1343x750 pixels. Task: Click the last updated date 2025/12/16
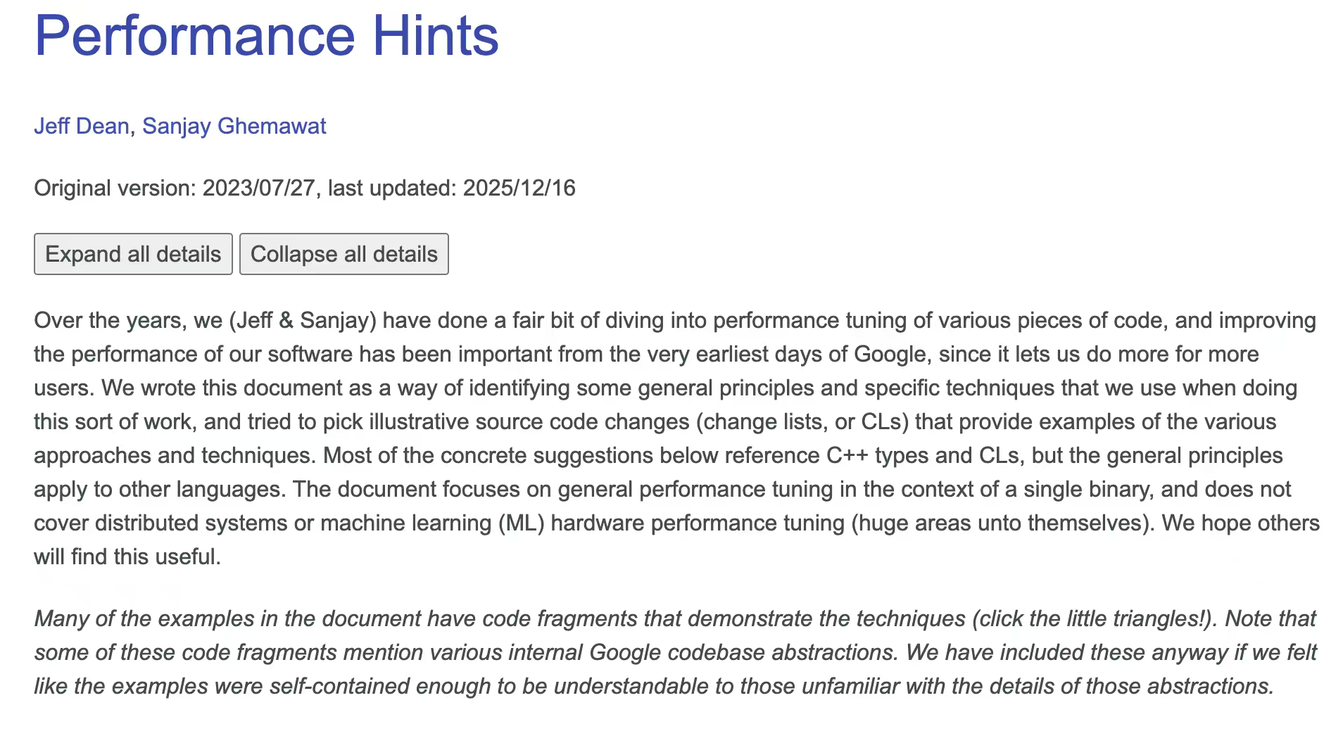click(x=519, y=188)
